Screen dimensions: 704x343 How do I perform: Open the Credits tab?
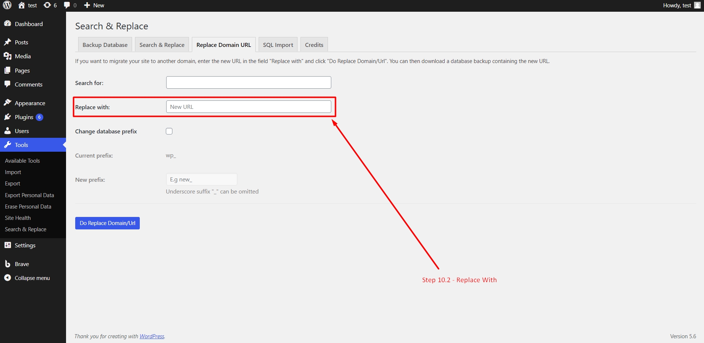click(314, 45)
